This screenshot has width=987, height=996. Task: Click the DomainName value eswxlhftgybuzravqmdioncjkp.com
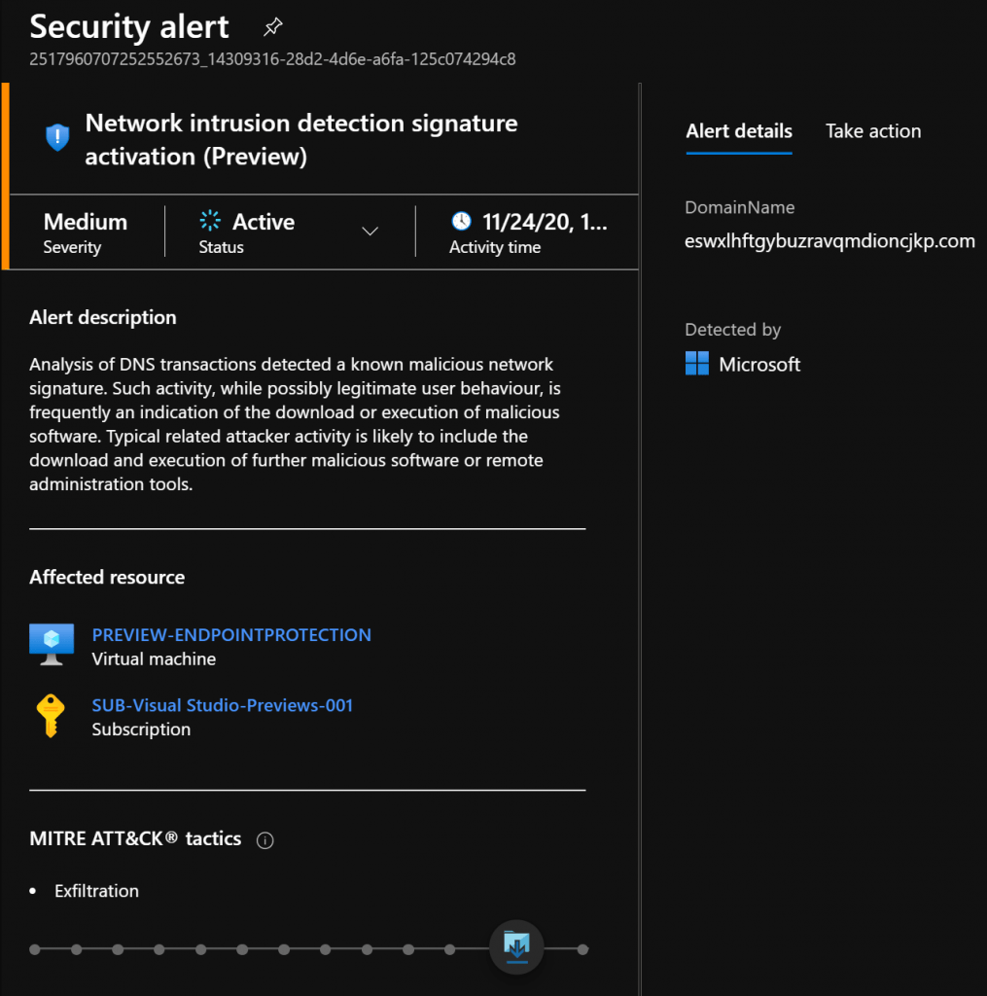[x=829, y=241]
